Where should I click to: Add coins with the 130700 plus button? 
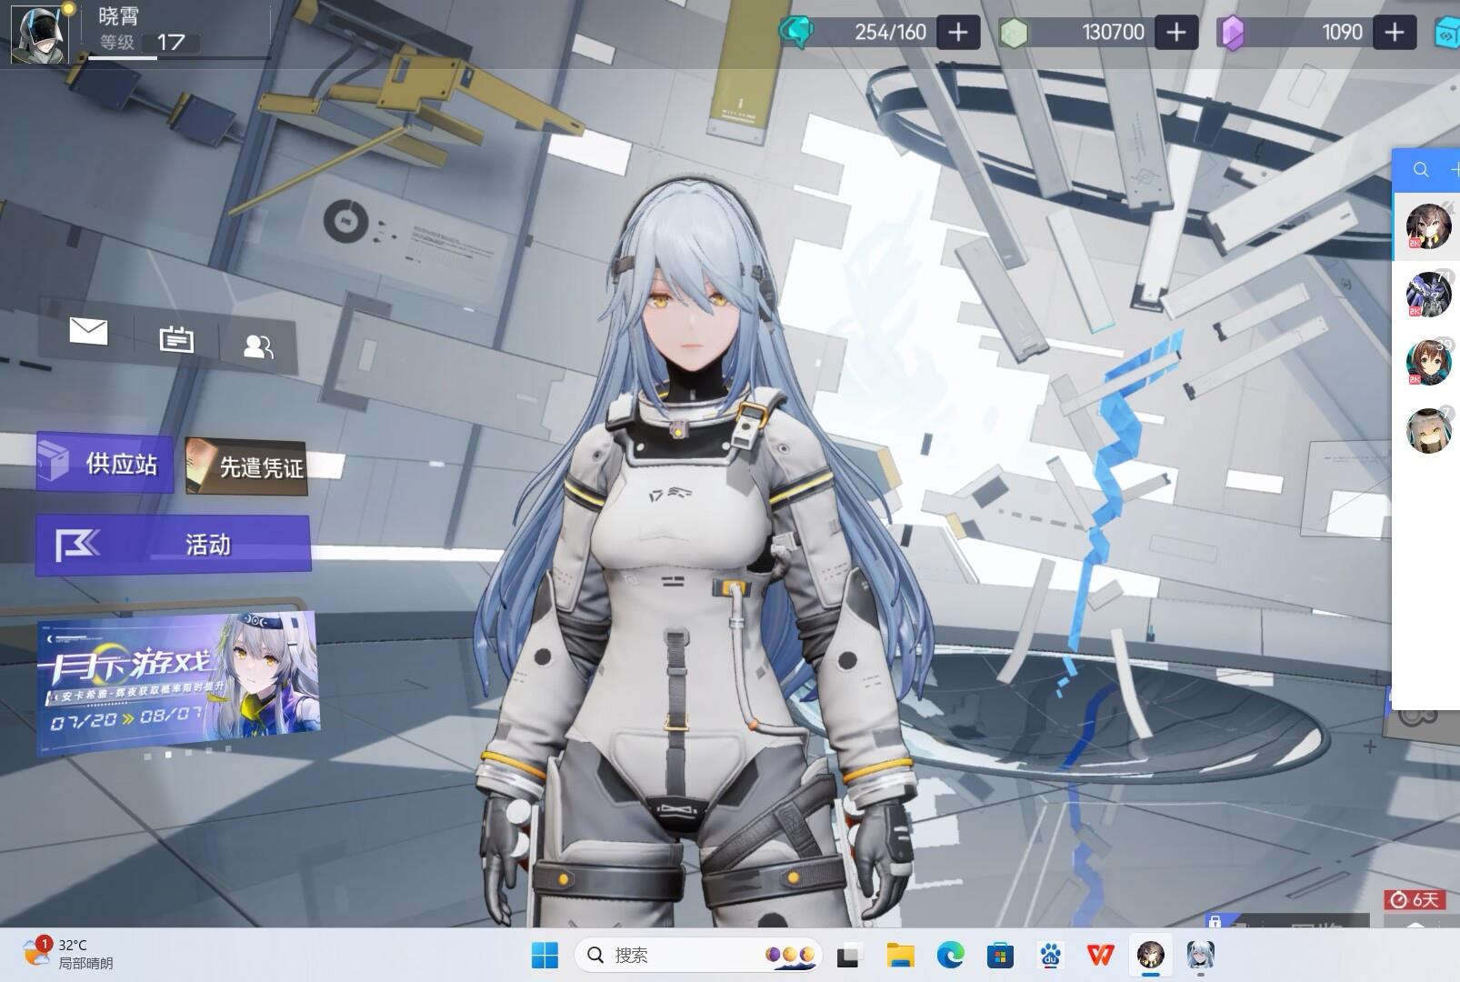tap(1175, 33)
